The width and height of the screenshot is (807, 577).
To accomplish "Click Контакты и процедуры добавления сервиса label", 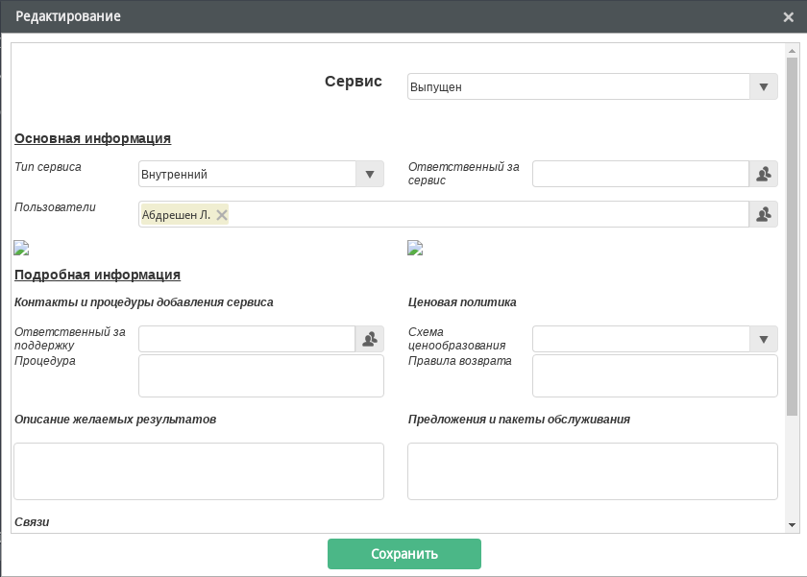I will point(143,301).
